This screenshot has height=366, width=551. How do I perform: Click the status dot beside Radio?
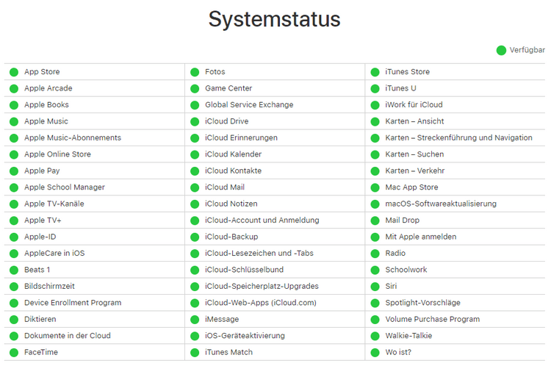point(375,254)
